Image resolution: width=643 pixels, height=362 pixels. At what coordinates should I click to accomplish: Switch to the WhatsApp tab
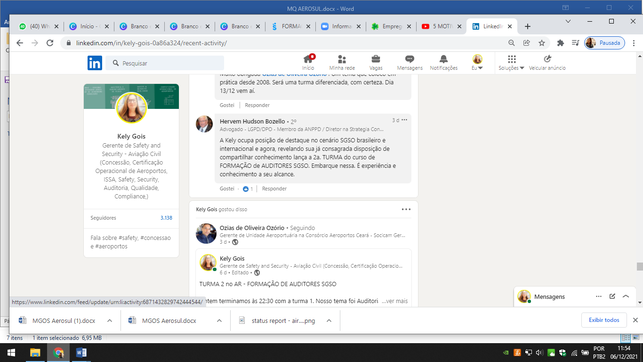tap(40, 26)
